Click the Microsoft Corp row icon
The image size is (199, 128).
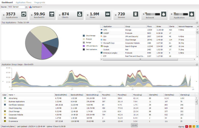tap(102, 43)
